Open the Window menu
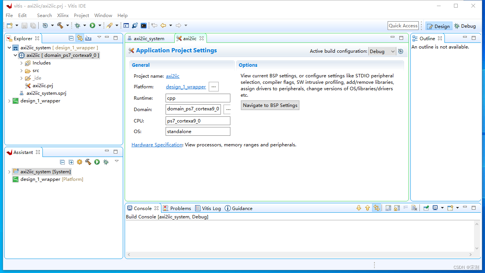 pos(103,15)
